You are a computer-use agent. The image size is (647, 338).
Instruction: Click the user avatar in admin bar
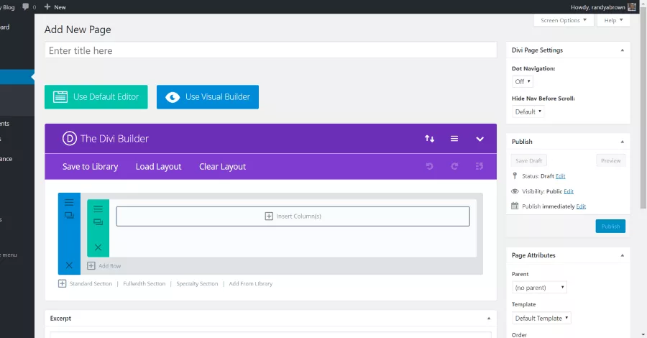631,7
